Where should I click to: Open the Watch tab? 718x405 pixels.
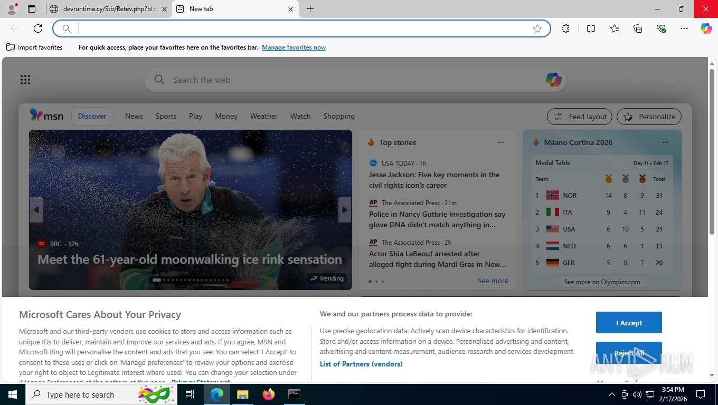pyautogui.click(x=300, y=116)
